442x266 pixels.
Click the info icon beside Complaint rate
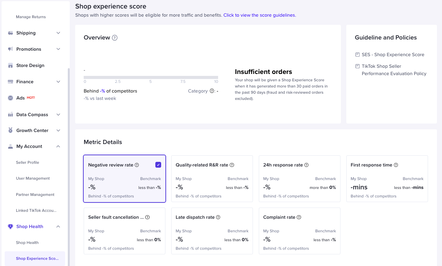(x=299, y=217)
